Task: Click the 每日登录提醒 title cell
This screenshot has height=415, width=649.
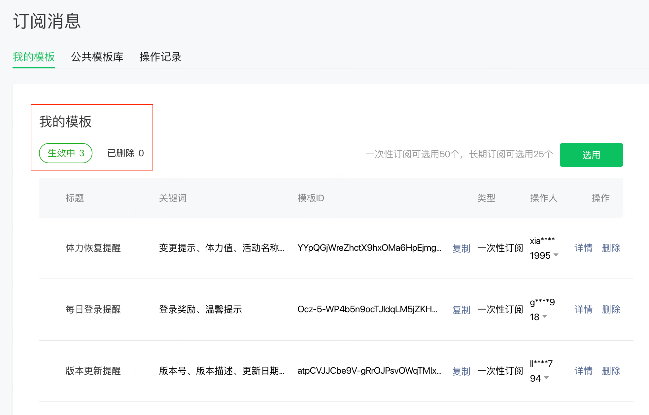Action: click(x=93, y=309)
